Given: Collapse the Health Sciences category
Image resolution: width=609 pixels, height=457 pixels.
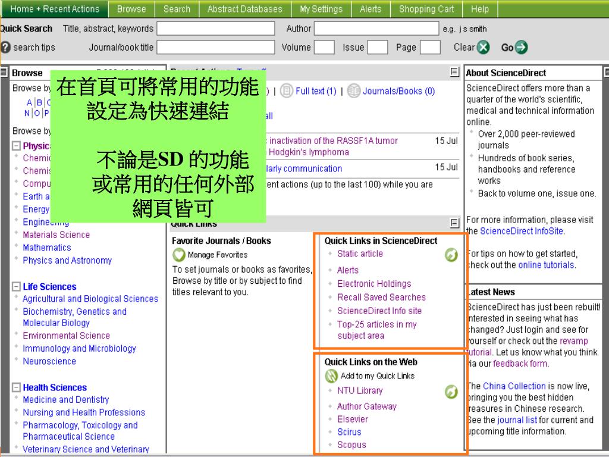Looking at the screenshot, I should click(x=16, y=388).
